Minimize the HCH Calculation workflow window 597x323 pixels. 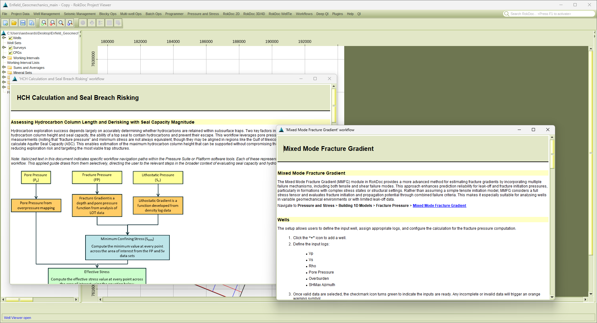click(x=301, y=79)
